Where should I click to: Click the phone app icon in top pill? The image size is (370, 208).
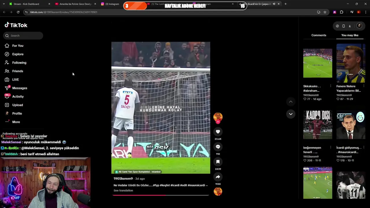point(343,26)
